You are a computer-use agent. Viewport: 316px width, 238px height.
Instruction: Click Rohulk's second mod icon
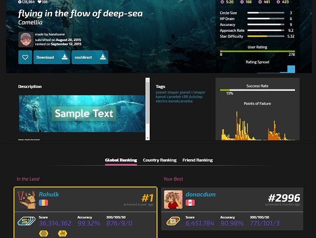coord(63,234)
